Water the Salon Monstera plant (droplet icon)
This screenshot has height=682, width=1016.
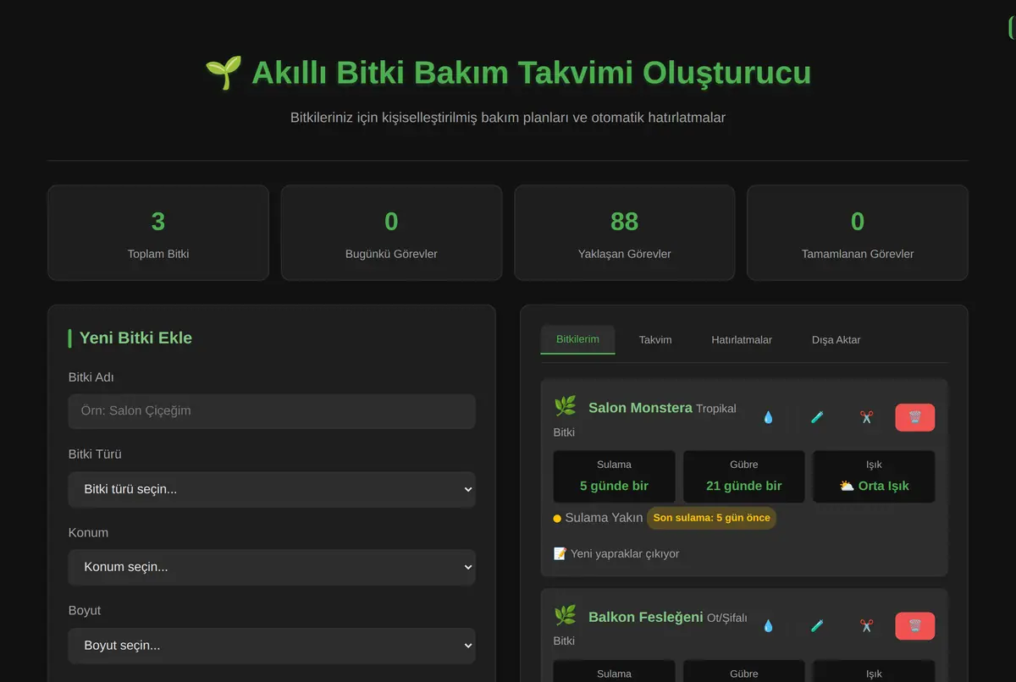768,417
